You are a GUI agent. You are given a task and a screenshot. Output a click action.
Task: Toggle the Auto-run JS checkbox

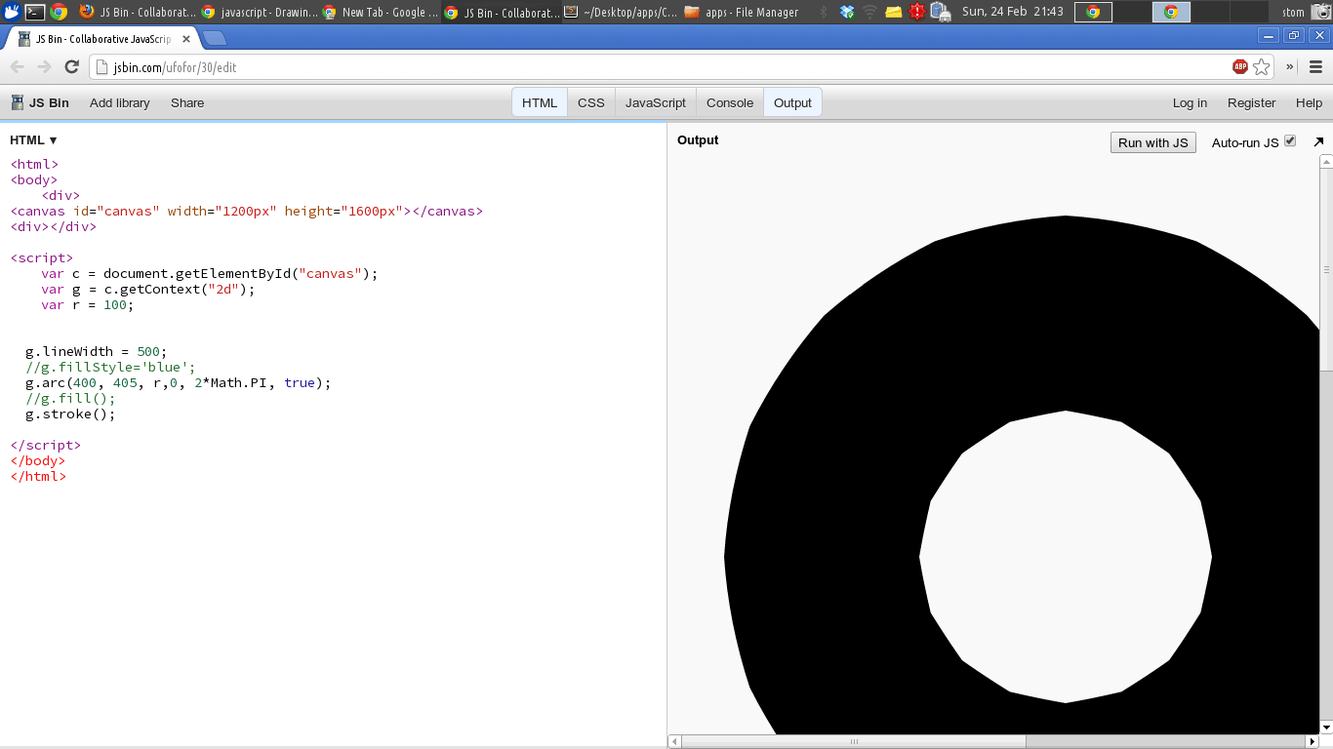pos(1290,139)
